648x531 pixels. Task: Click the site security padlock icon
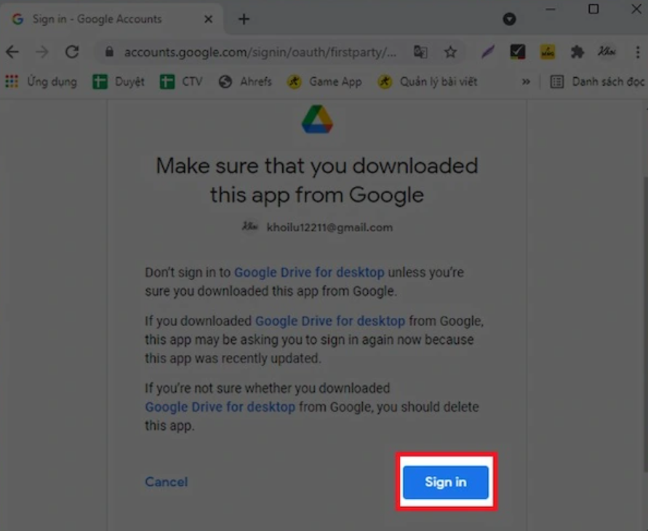[108, 52]
